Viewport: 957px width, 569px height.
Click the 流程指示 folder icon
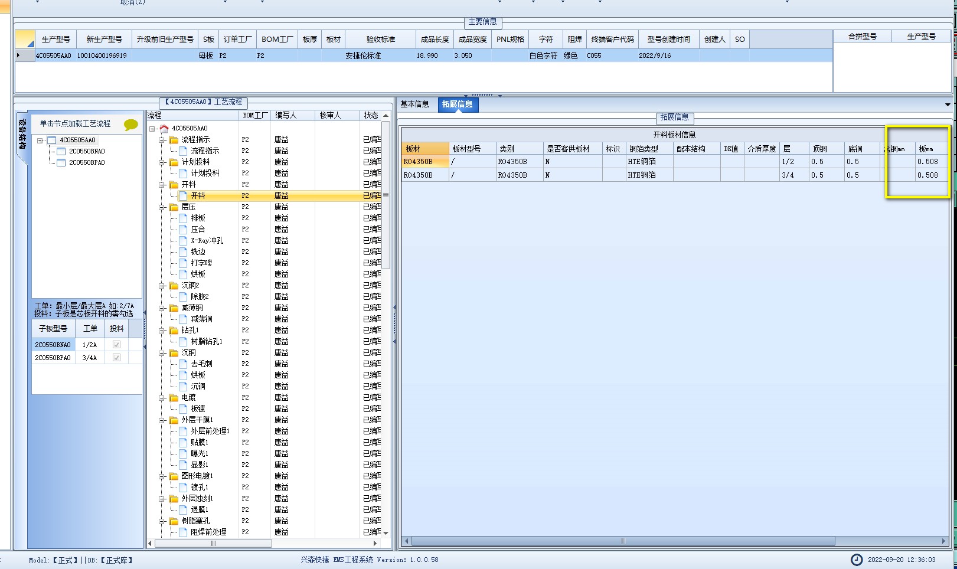click(x=174, y=139)
